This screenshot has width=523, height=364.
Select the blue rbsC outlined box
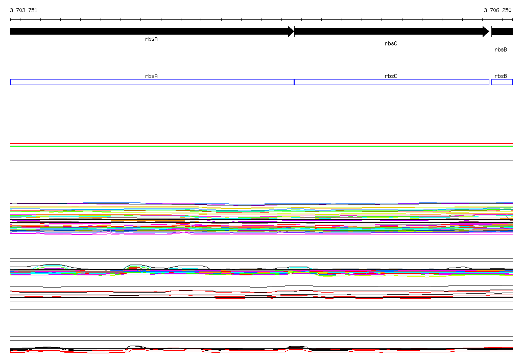coord(392,82)
